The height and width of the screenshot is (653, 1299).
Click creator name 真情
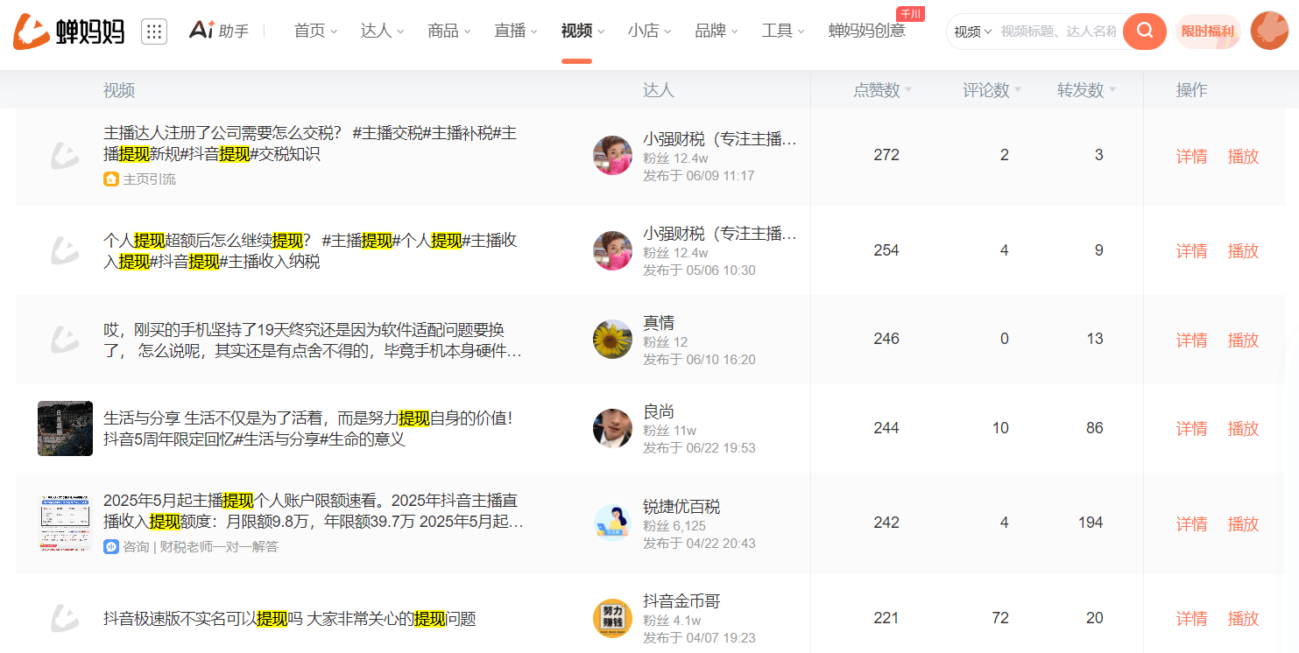[x=659, y=323]
